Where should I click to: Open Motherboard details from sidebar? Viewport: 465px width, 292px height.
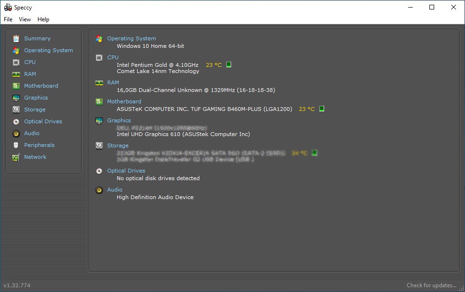coord(41,86)
